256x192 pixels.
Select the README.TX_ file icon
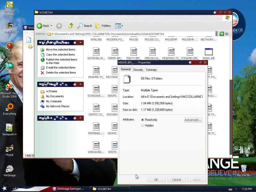(x=96, y=70)
